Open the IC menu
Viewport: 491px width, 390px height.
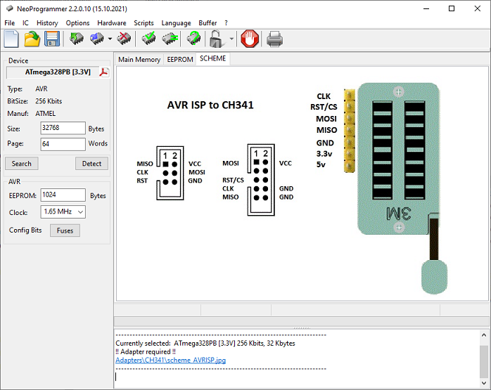25,22
